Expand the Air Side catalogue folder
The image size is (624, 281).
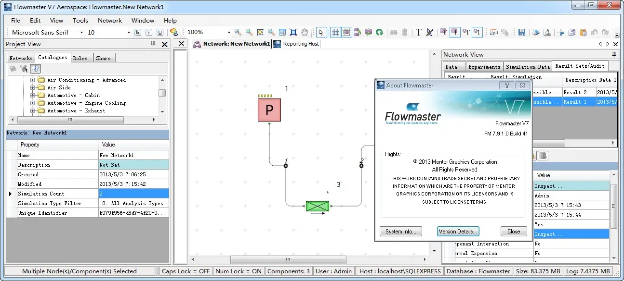(33, 88)
